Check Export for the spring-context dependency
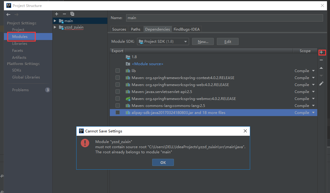This screenshot has height=193, width=330. tap(117, 78)
